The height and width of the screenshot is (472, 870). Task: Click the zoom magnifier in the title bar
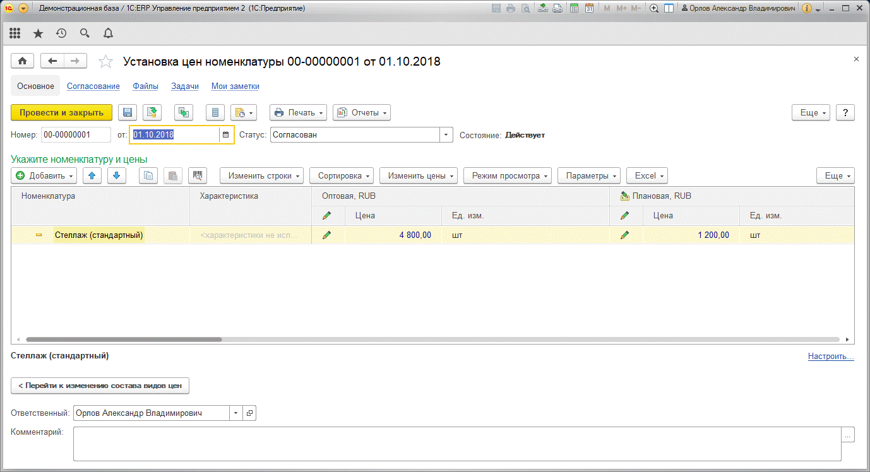pos(654,8)
